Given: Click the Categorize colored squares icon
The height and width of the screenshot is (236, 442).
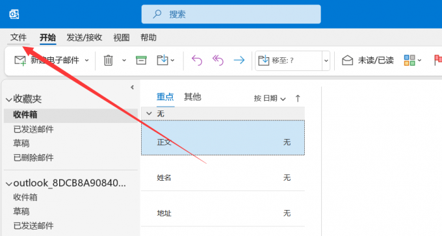Looking at the screenshot, I should [409, 60].
